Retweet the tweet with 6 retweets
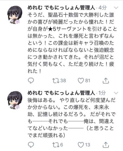 [x=56, y=145]
